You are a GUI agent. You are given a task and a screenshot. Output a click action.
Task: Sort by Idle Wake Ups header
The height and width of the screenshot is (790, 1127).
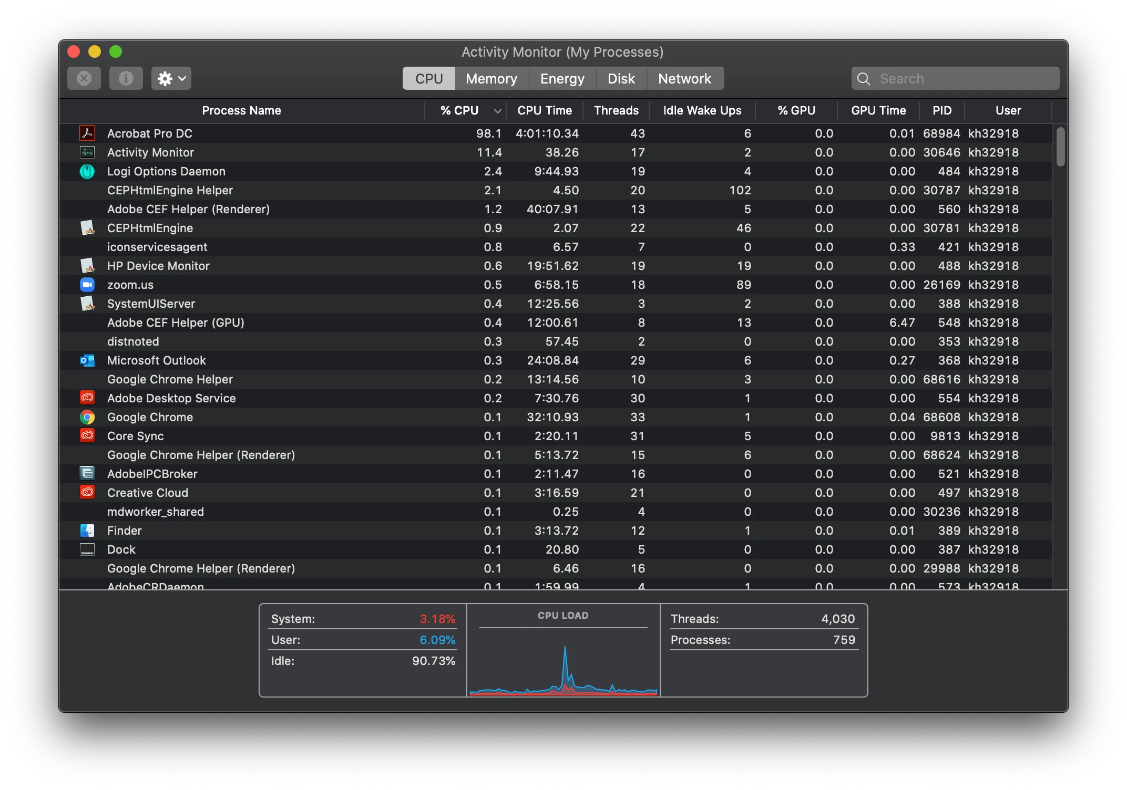(x=702, y=111)
